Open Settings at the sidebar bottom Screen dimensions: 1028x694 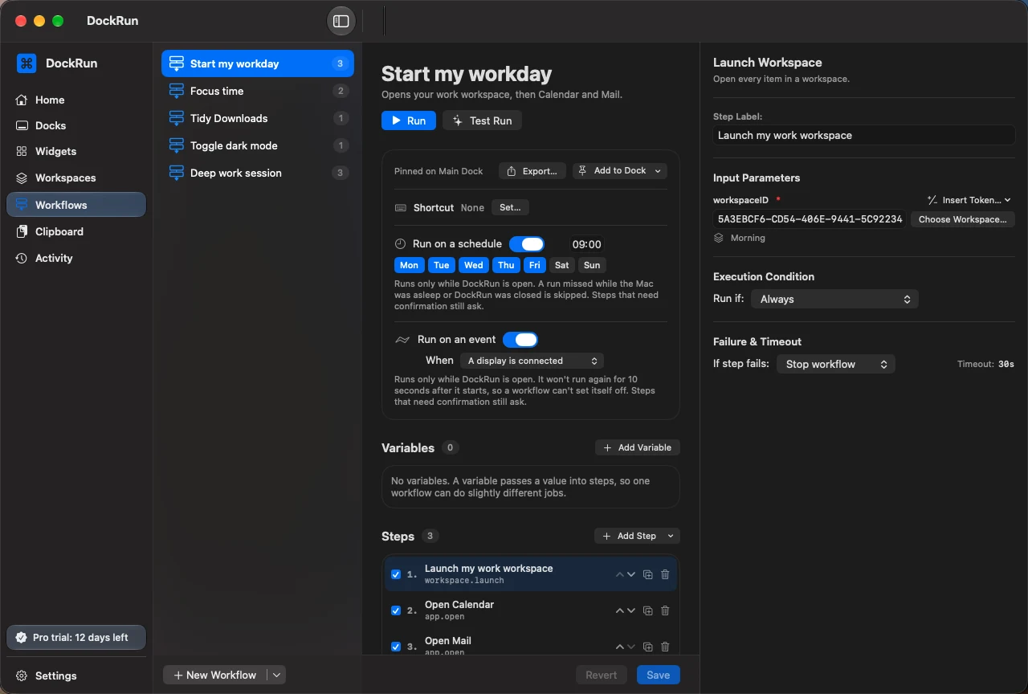tap(76, 676)
